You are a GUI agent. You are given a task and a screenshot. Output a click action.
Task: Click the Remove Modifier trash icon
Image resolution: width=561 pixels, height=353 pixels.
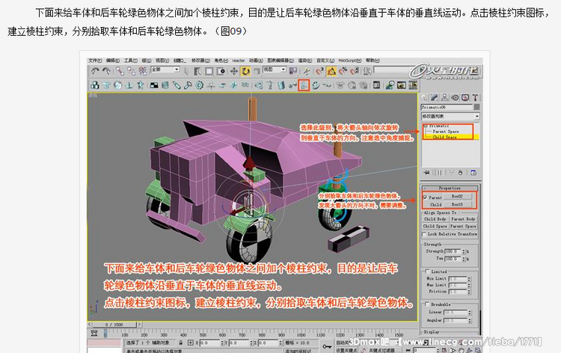coord(461,173)
